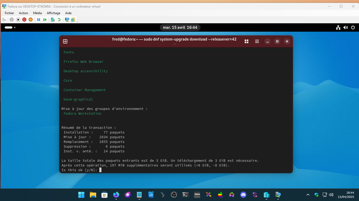Viewport: 359px width, 201px height.
Task: Open the purple Firefox Nightly taskbar icon
Action: [128, 195]
